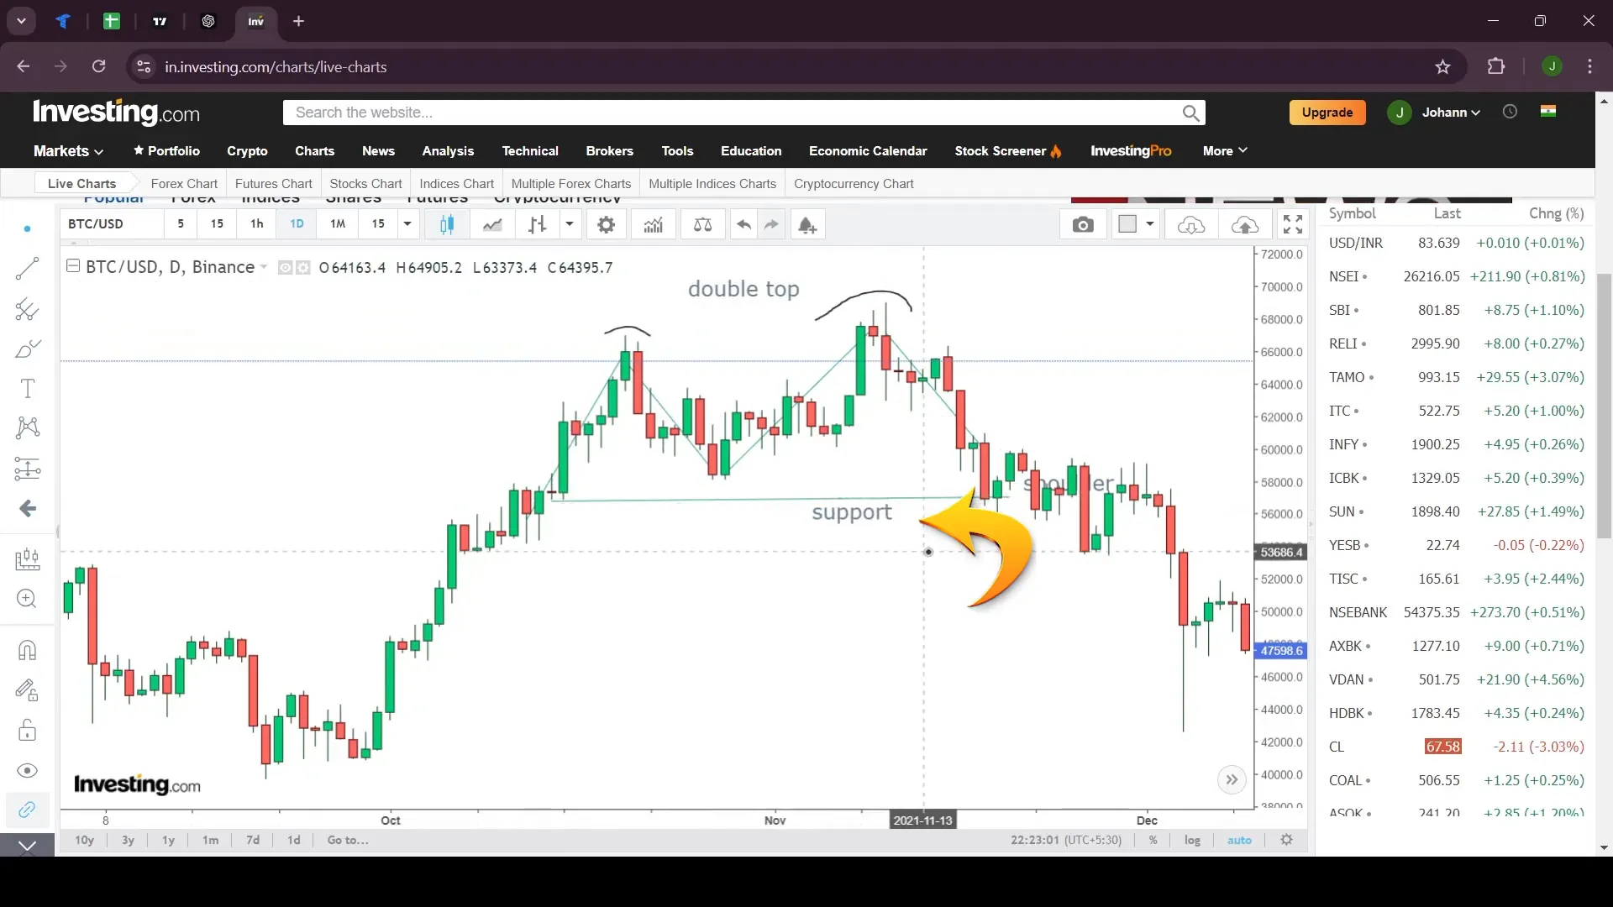The height and width of the screenshot is (907, 1613).
Task: Click the layout color square swatch
Action: click(x=1127, y=223)
